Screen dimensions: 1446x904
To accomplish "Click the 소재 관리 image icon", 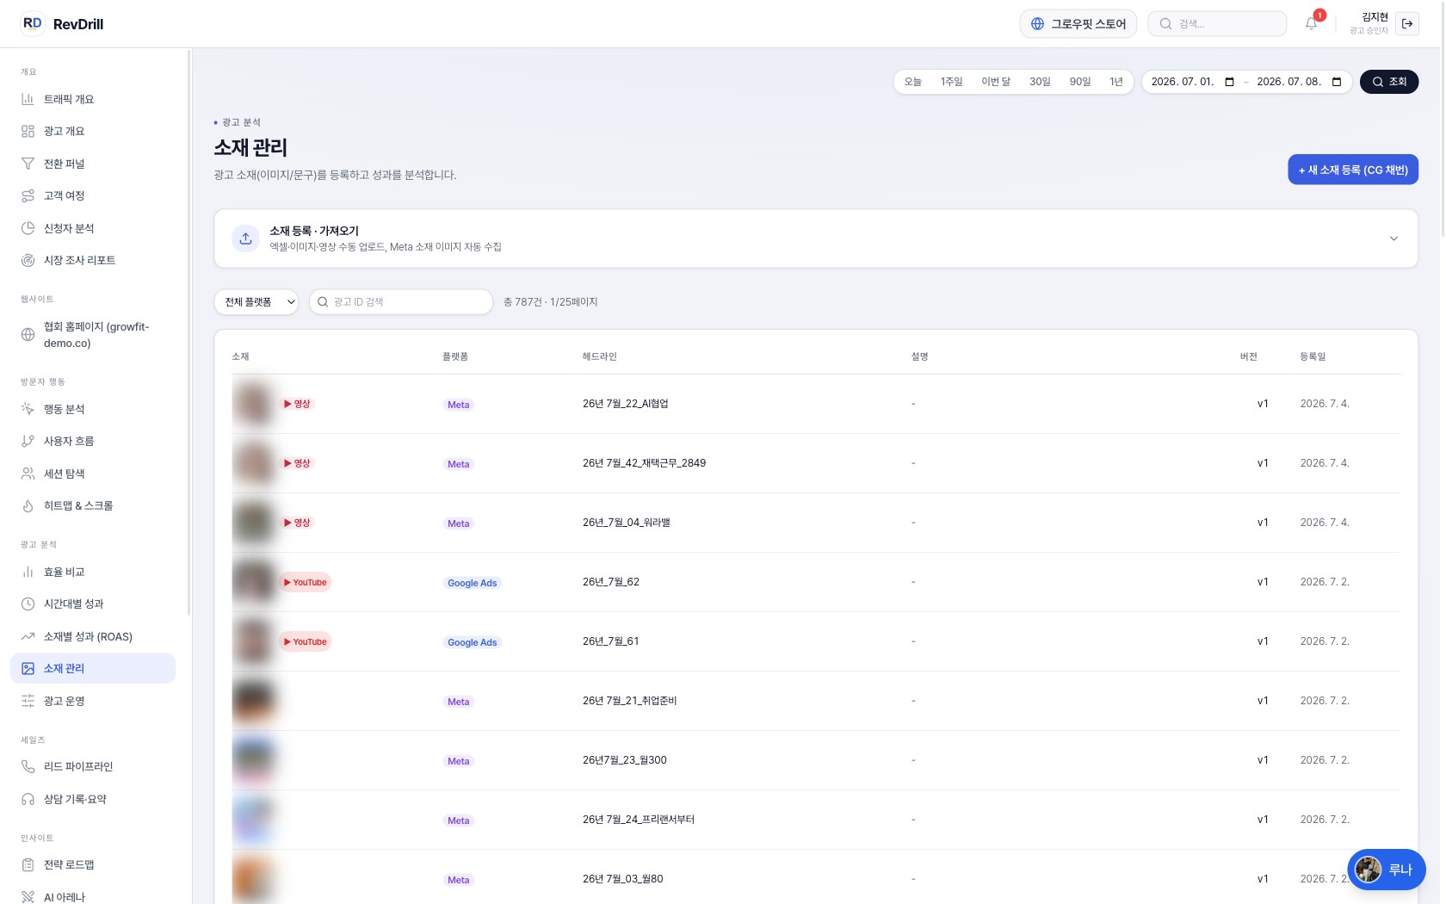I will 28,668.
